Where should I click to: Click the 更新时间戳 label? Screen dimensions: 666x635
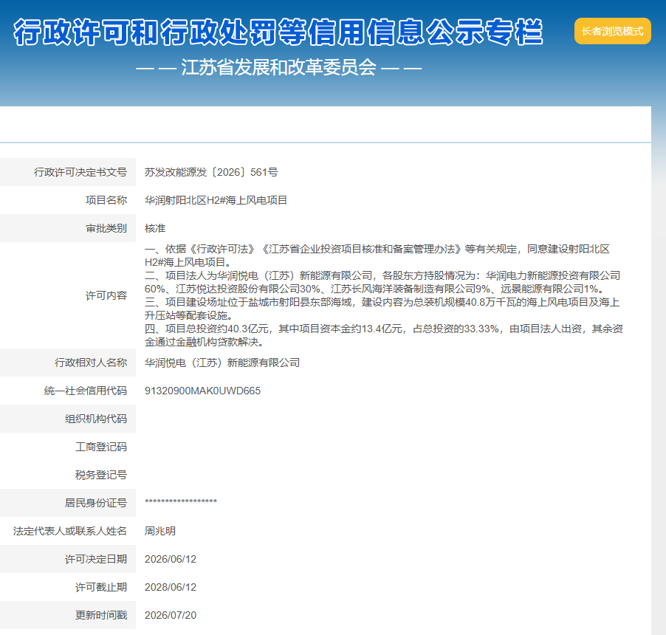101,614
